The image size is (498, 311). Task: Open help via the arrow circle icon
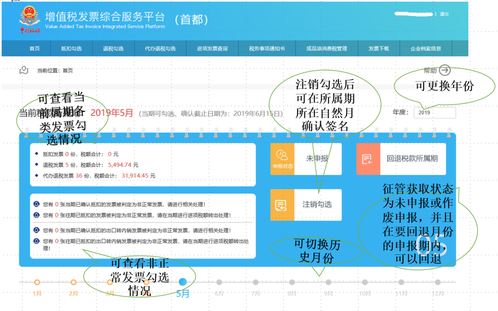445,70
